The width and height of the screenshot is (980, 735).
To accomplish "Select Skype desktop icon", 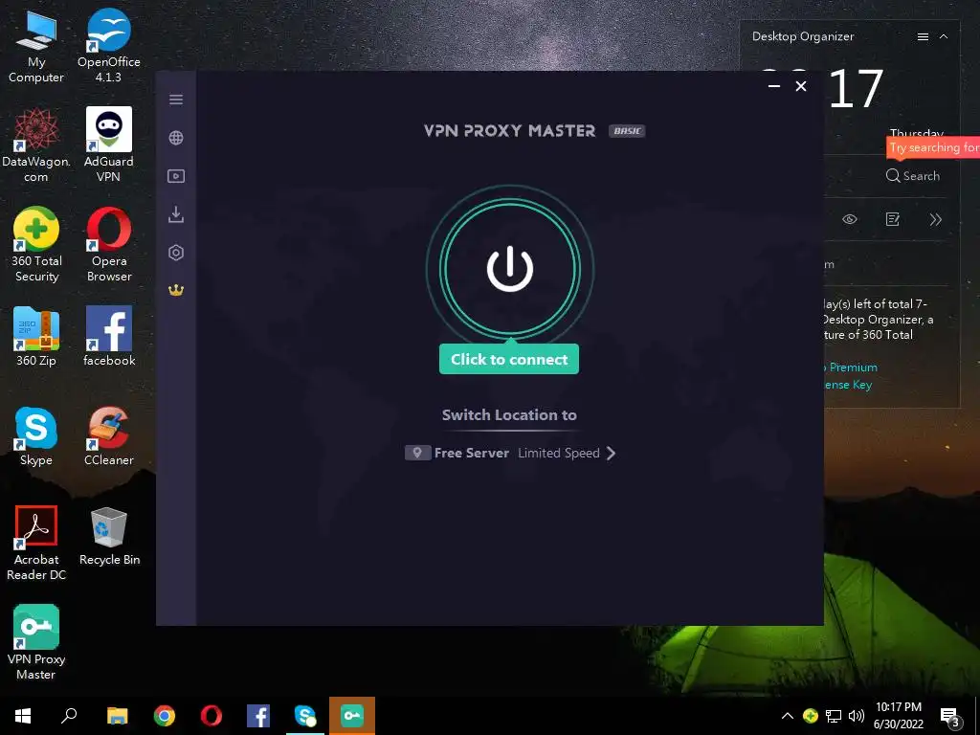I will [36, 436].
